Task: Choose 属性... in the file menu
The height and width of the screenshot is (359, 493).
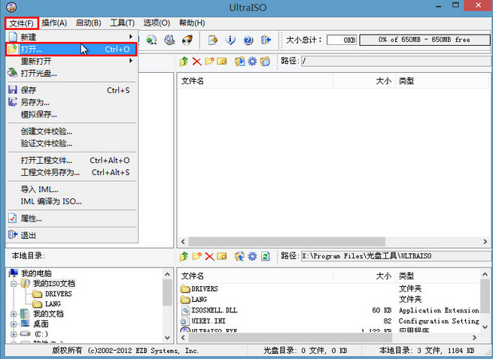Action: [72, 219]
